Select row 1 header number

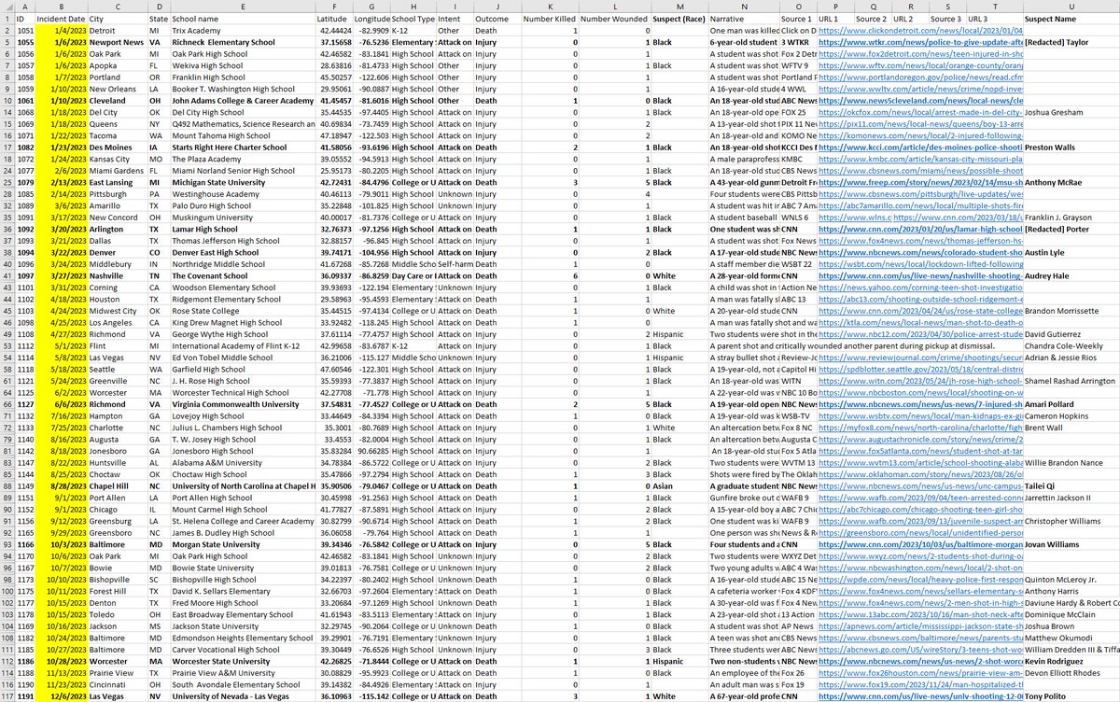(7, 19)
